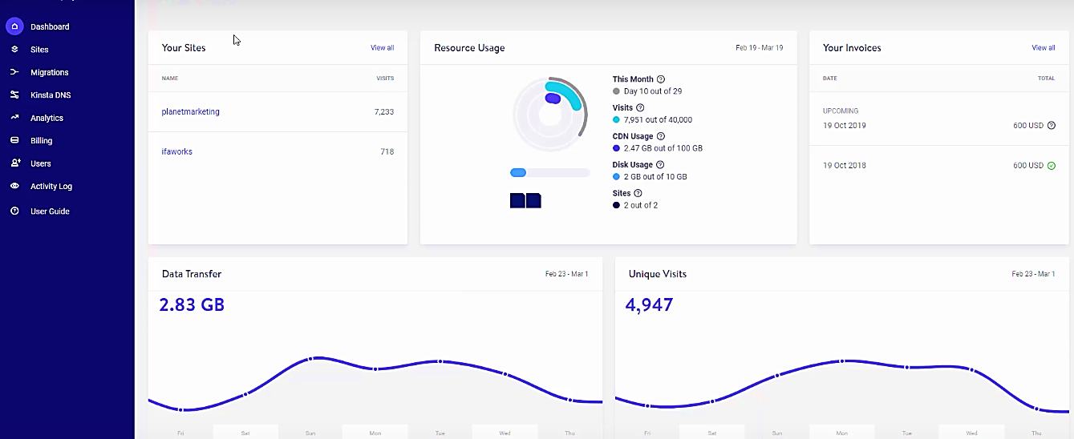Click Wednesday data point on Unique Visits chart
The height and width of the screenshot is (439, 1074).
coord(972,370)
